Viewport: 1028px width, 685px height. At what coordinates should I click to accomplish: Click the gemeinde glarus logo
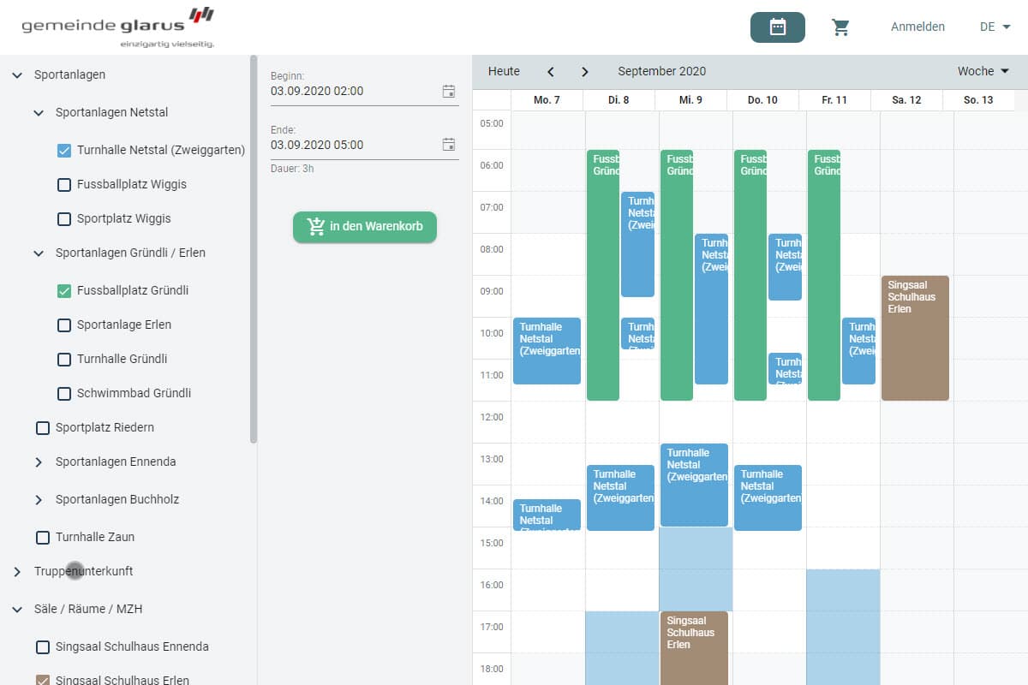[x=118, y=27]
